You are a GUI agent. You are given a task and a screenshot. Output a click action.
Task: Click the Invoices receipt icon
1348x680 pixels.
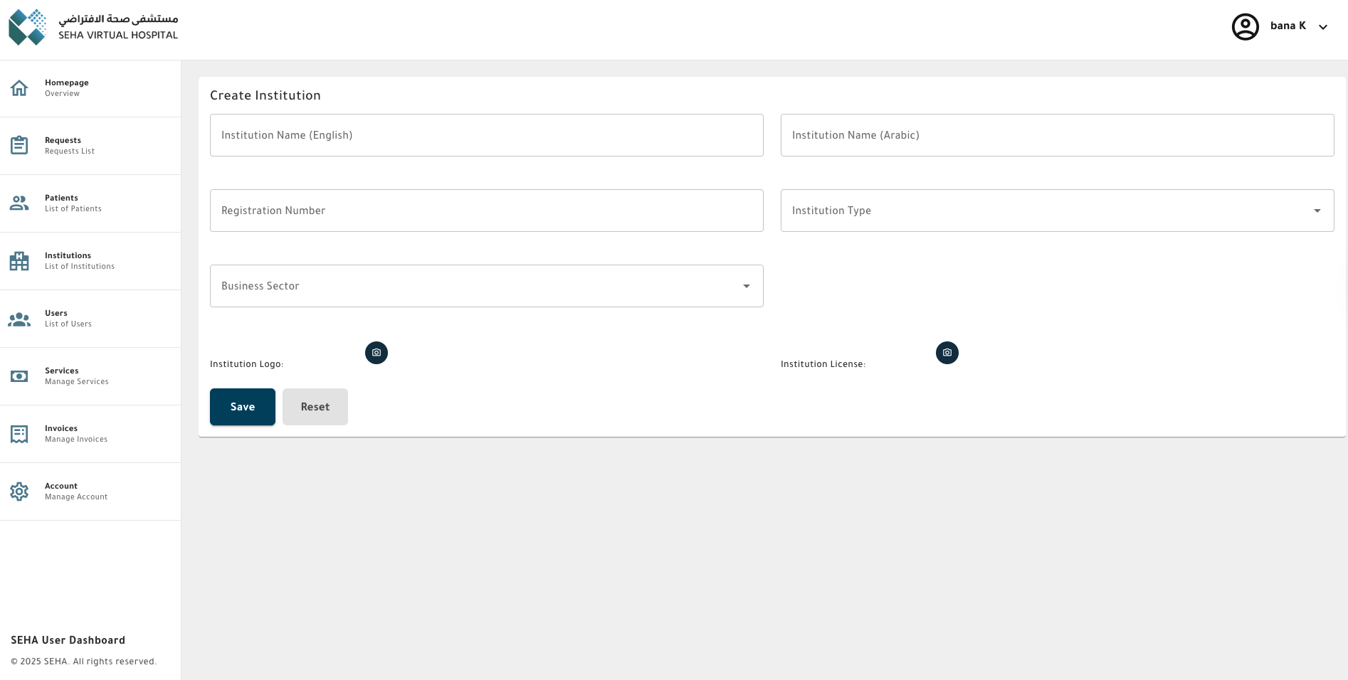pyautogui.click(x=19, y=434)
